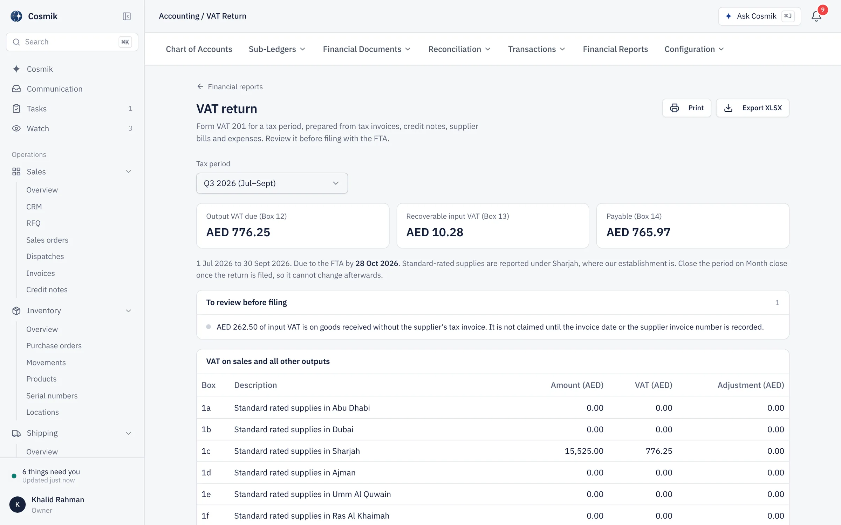
Task: Open Credit notes under Sales
Action: point(47,289)
